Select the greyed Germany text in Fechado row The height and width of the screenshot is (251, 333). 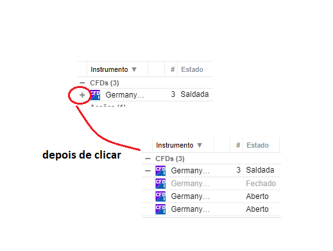tap(190, 184)
